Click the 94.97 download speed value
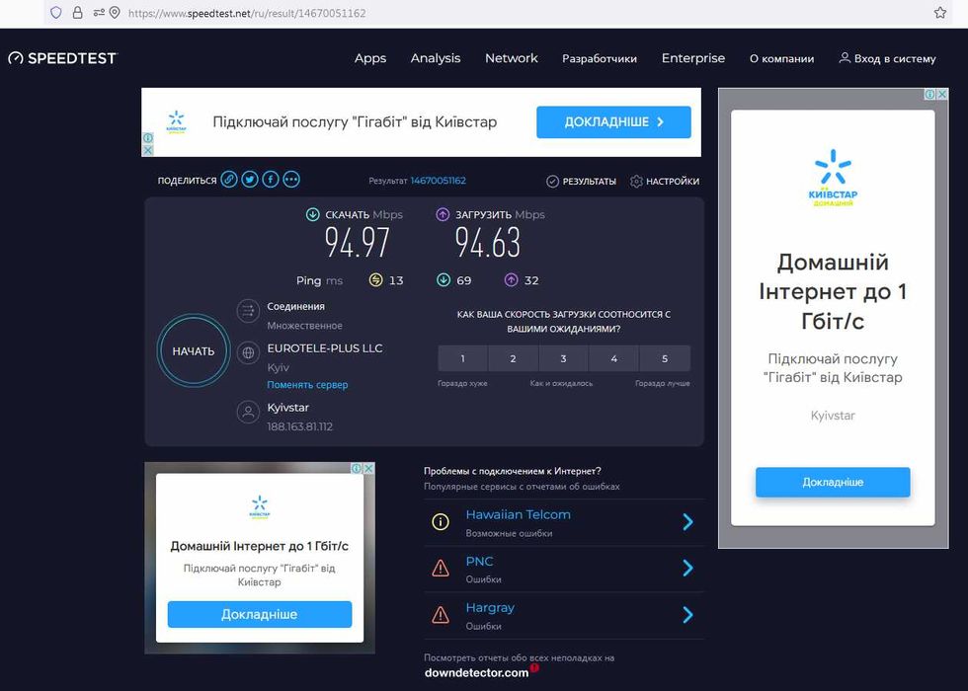The height and width of the screenshot is (691, 968). (358, 242)
